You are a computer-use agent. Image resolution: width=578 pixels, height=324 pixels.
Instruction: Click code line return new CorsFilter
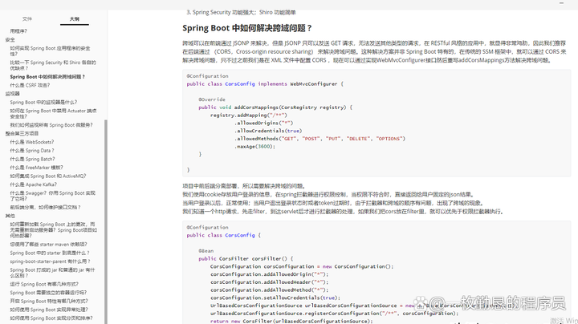(291, 321)
